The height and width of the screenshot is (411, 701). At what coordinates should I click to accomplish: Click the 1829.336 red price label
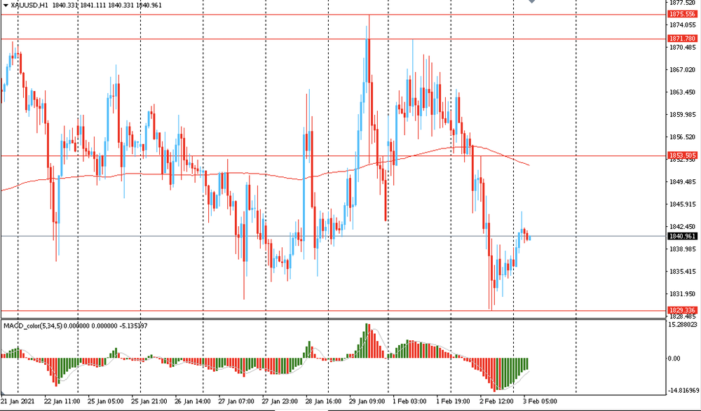(x=681, y=310)
